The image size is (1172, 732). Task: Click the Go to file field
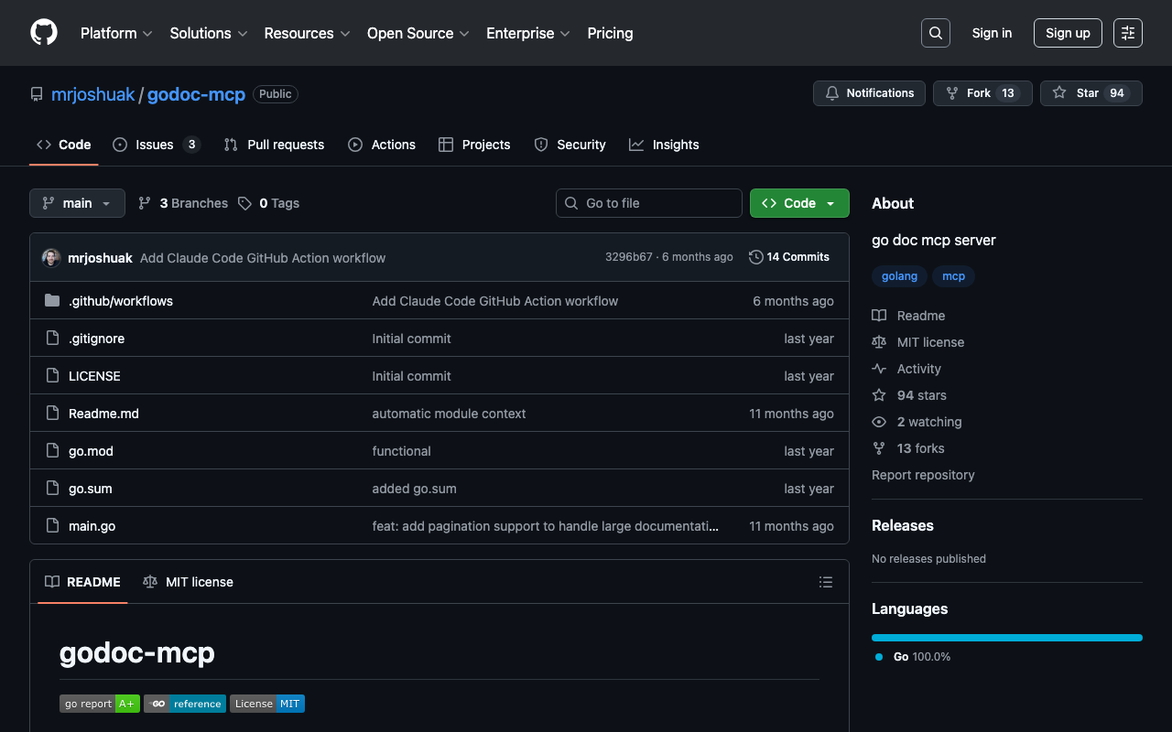tap(649, 203)
